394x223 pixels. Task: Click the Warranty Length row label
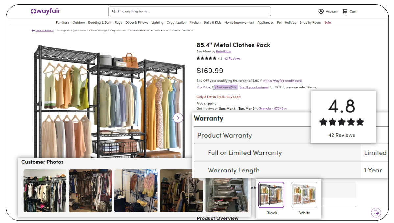tap(234, 170)
